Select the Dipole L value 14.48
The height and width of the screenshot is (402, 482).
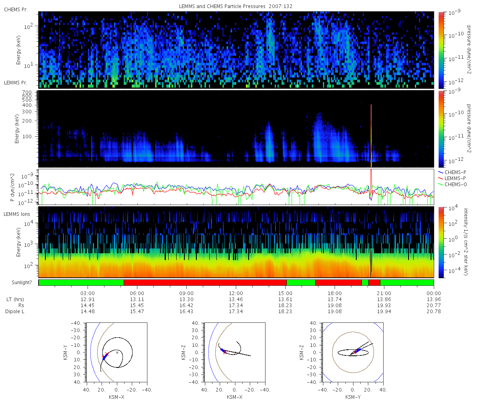(x=88, y=312)
